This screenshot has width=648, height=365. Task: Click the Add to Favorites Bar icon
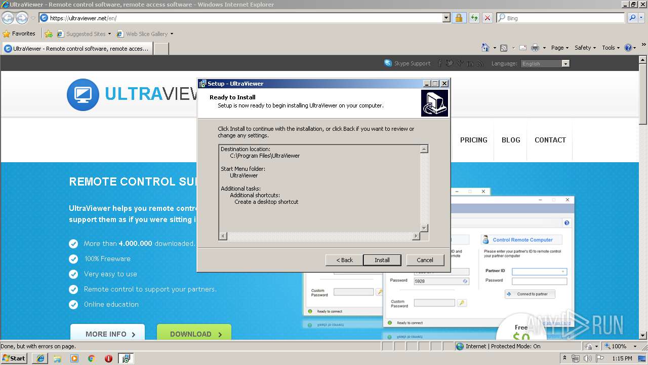(x=49, y=34)
